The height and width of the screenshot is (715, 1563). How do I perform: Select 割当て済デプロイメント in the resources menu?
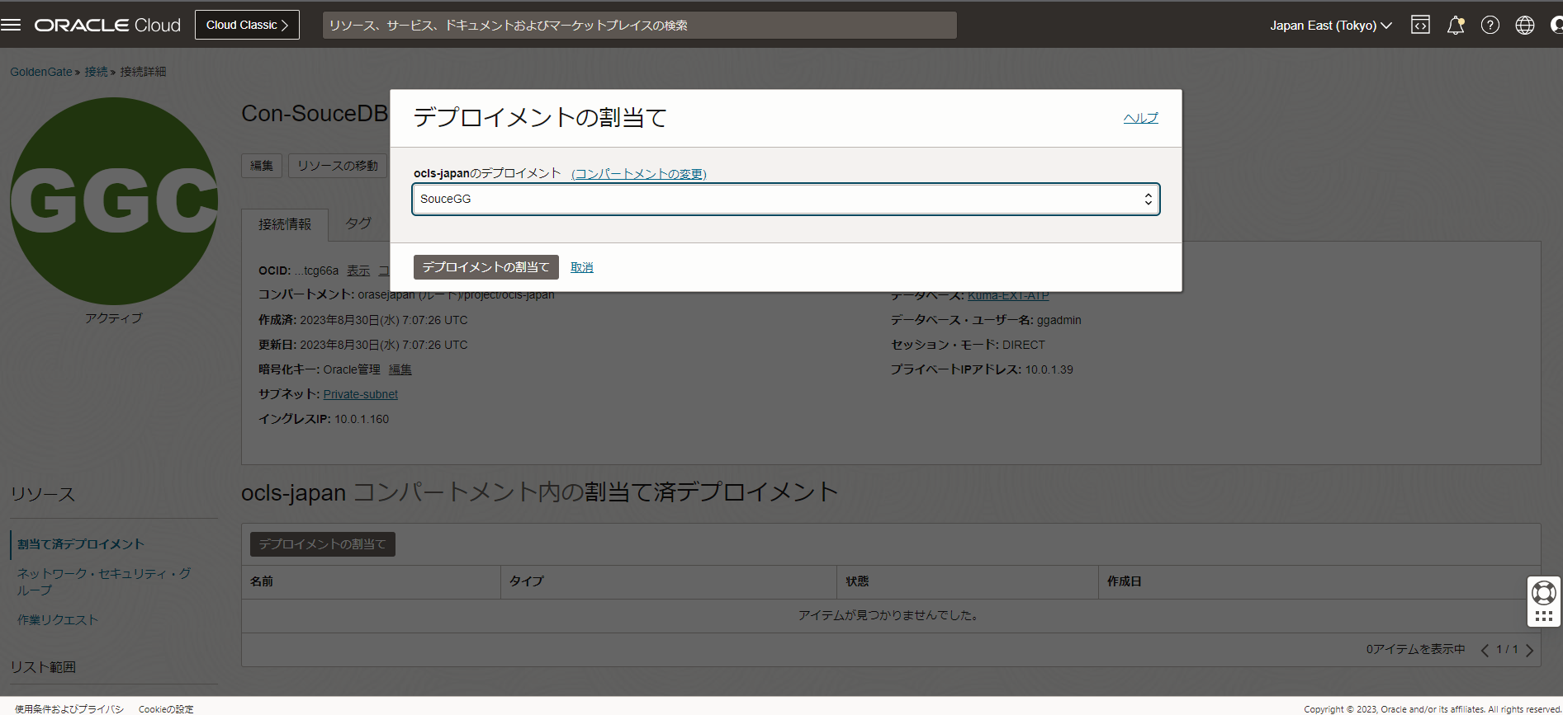pyautogui.click(x=81, y=544)
